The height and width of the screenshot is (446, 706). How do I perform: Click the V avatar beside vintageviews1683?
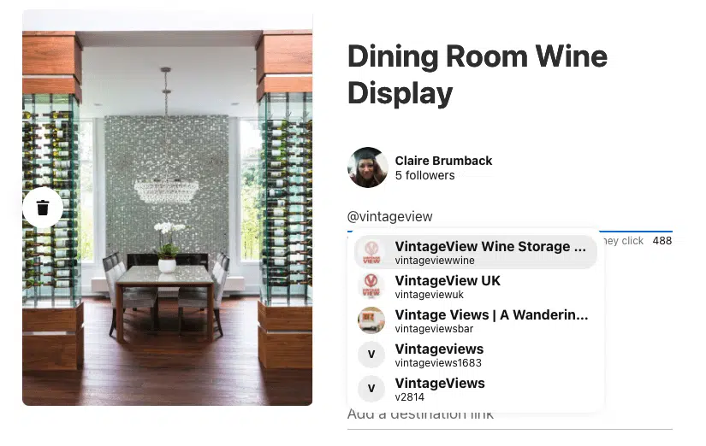[x=371, y=355]
